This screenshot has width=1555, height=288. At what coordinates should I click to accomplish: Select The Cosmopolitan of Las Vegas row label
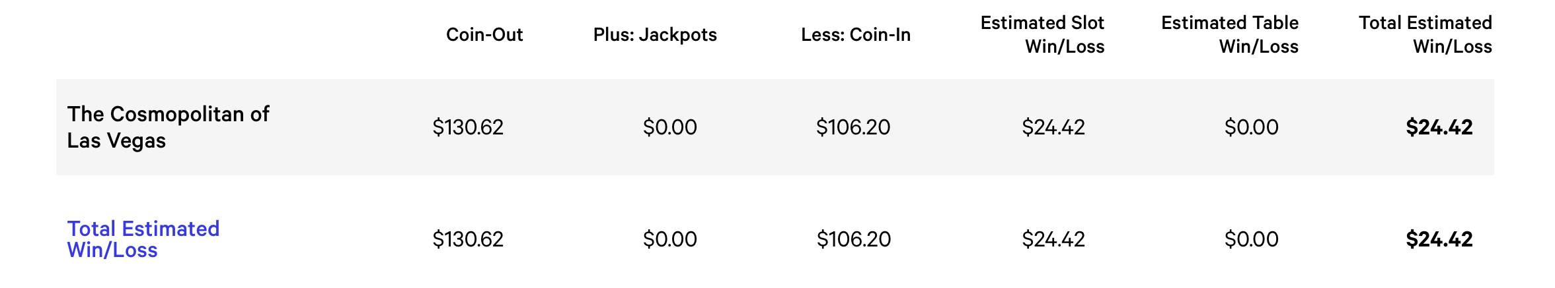168,127
